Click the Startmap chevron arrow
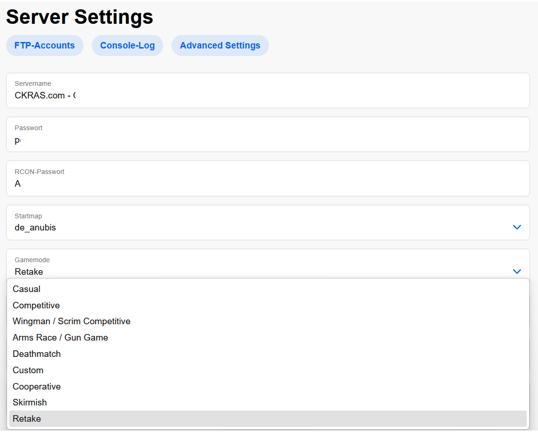 tap(517, 227)
